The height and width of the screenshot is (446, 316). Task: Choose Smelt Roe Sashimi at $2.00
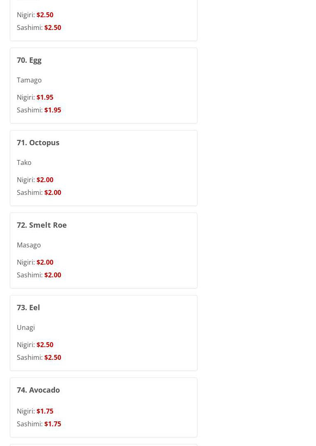53,275
